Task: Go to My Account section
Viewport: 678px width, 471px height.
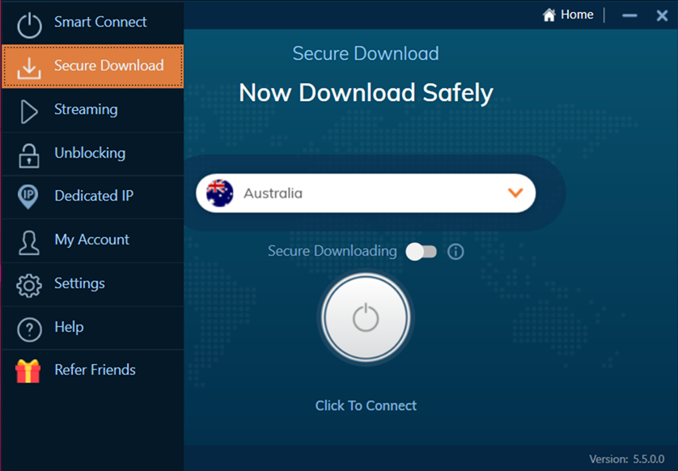Action: pyautogui.click(x=91, y=240)
